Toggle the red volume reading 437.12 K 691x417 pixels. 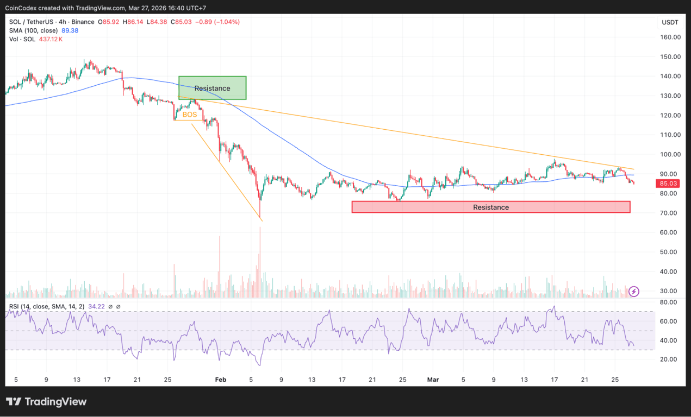(50, 39)
